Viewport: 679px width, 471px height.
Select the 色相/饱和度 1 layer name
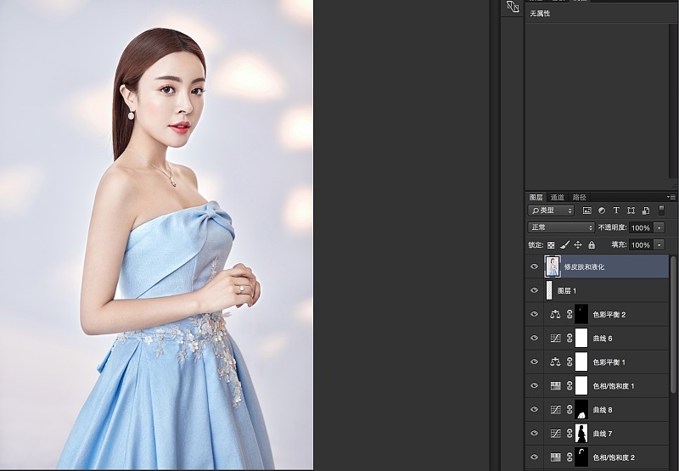[614, 386]
